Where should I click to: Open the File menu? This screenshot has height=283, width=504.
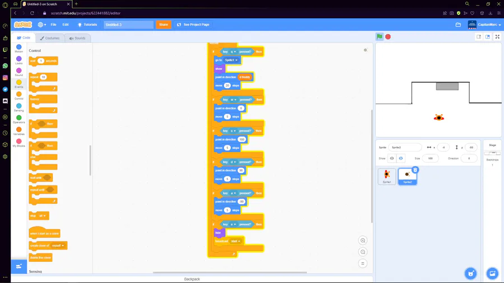[x=53, y=25]
